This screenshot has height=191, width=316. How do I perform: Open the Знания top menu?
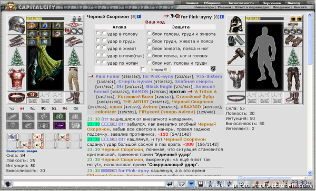[192, 3]
